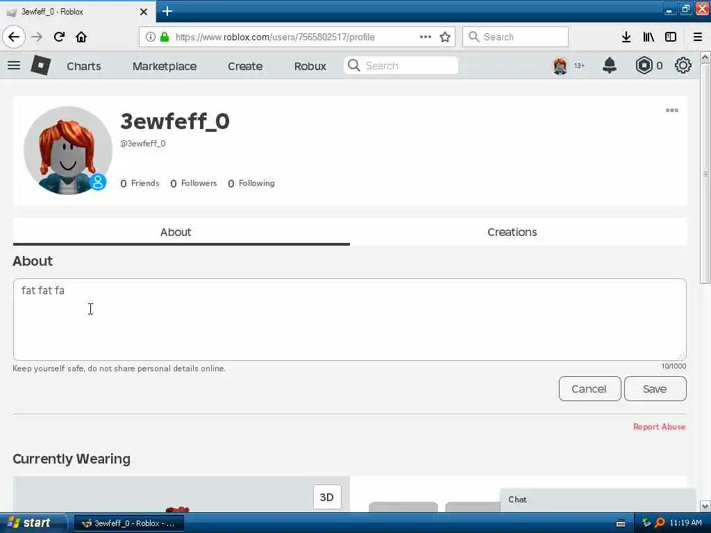Click the magnifier icon in the system tray
Image resolution: width=711 pixels, height=533 pixels.
(x=660, y=523)
